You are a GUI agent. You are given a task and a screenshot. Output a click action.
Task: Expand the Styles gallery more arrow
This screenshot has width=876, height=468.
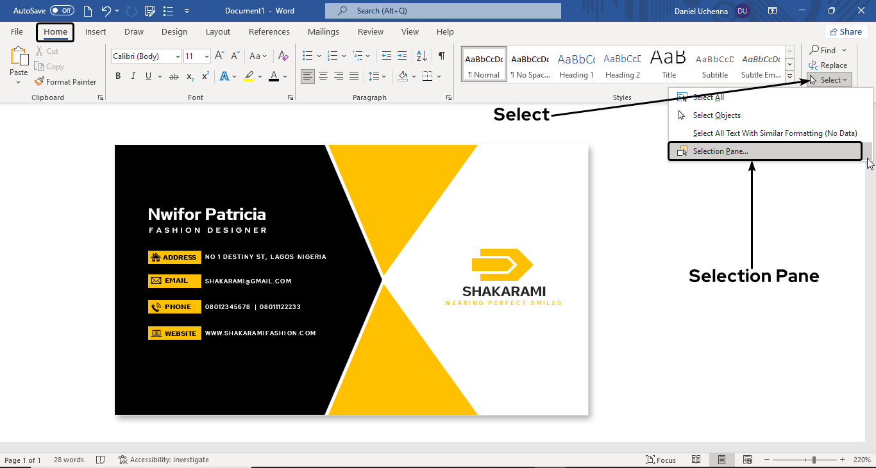tap(789, 76)
